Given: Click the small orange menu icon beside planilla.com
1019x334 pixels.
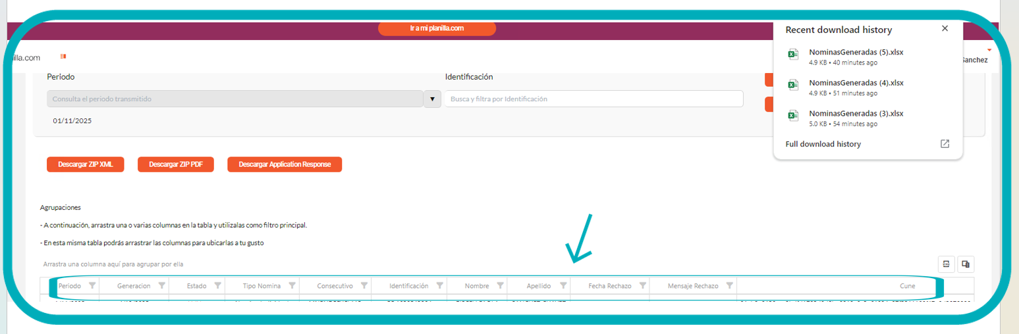Looking at the screenshot, I should click(63, 57).
